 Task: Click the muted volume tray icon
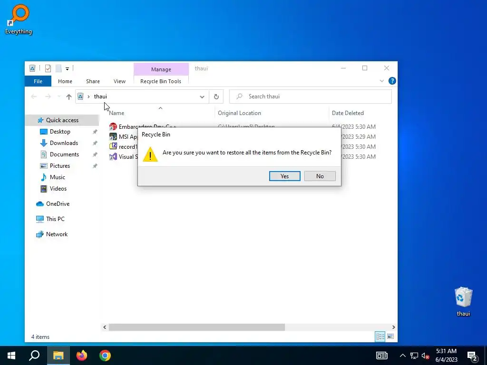tap(426, 355)
